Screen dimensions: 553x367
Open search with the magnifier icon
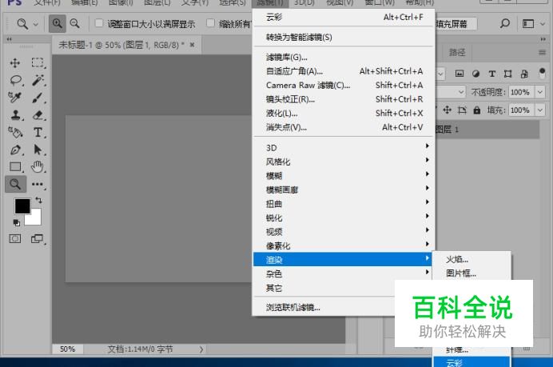click(x=505, y=24)
